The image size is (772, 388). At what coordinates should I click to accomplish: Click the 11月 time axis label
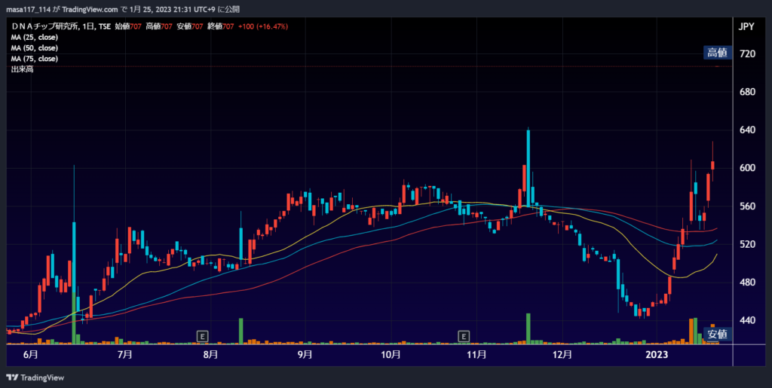click(x=476, y=355)
